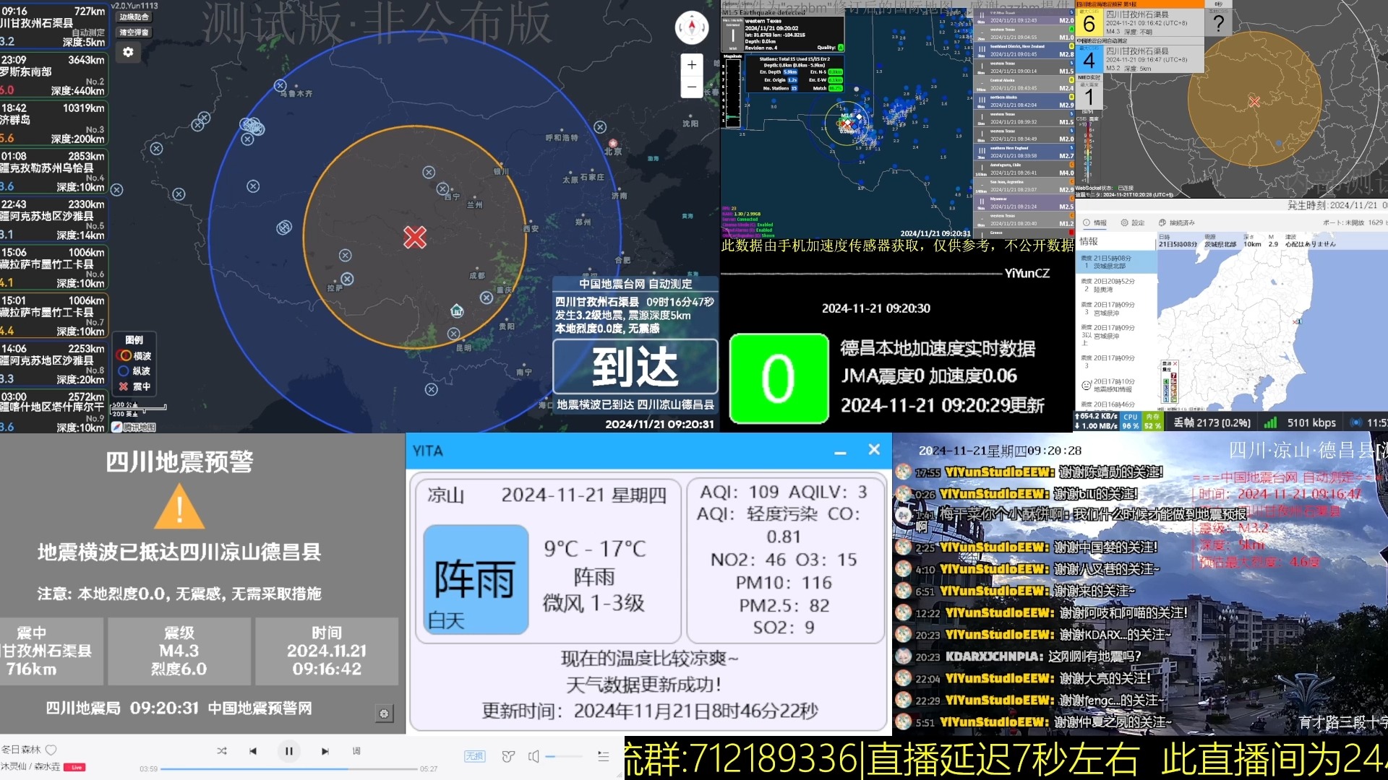Click the home station marker on the map
Image resolution: width=1388 pixels, height=780 pixels.
tap(457, 311)
